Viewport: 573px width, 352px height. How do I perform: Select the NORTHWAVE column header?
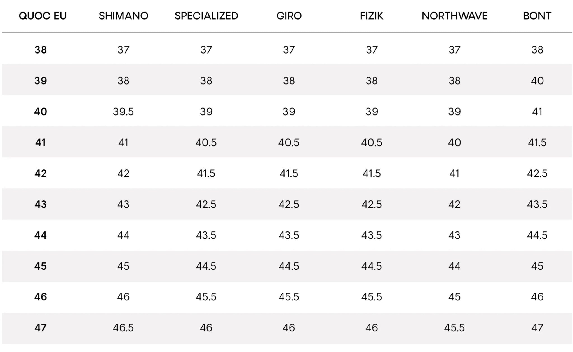(x=454, y=16)
